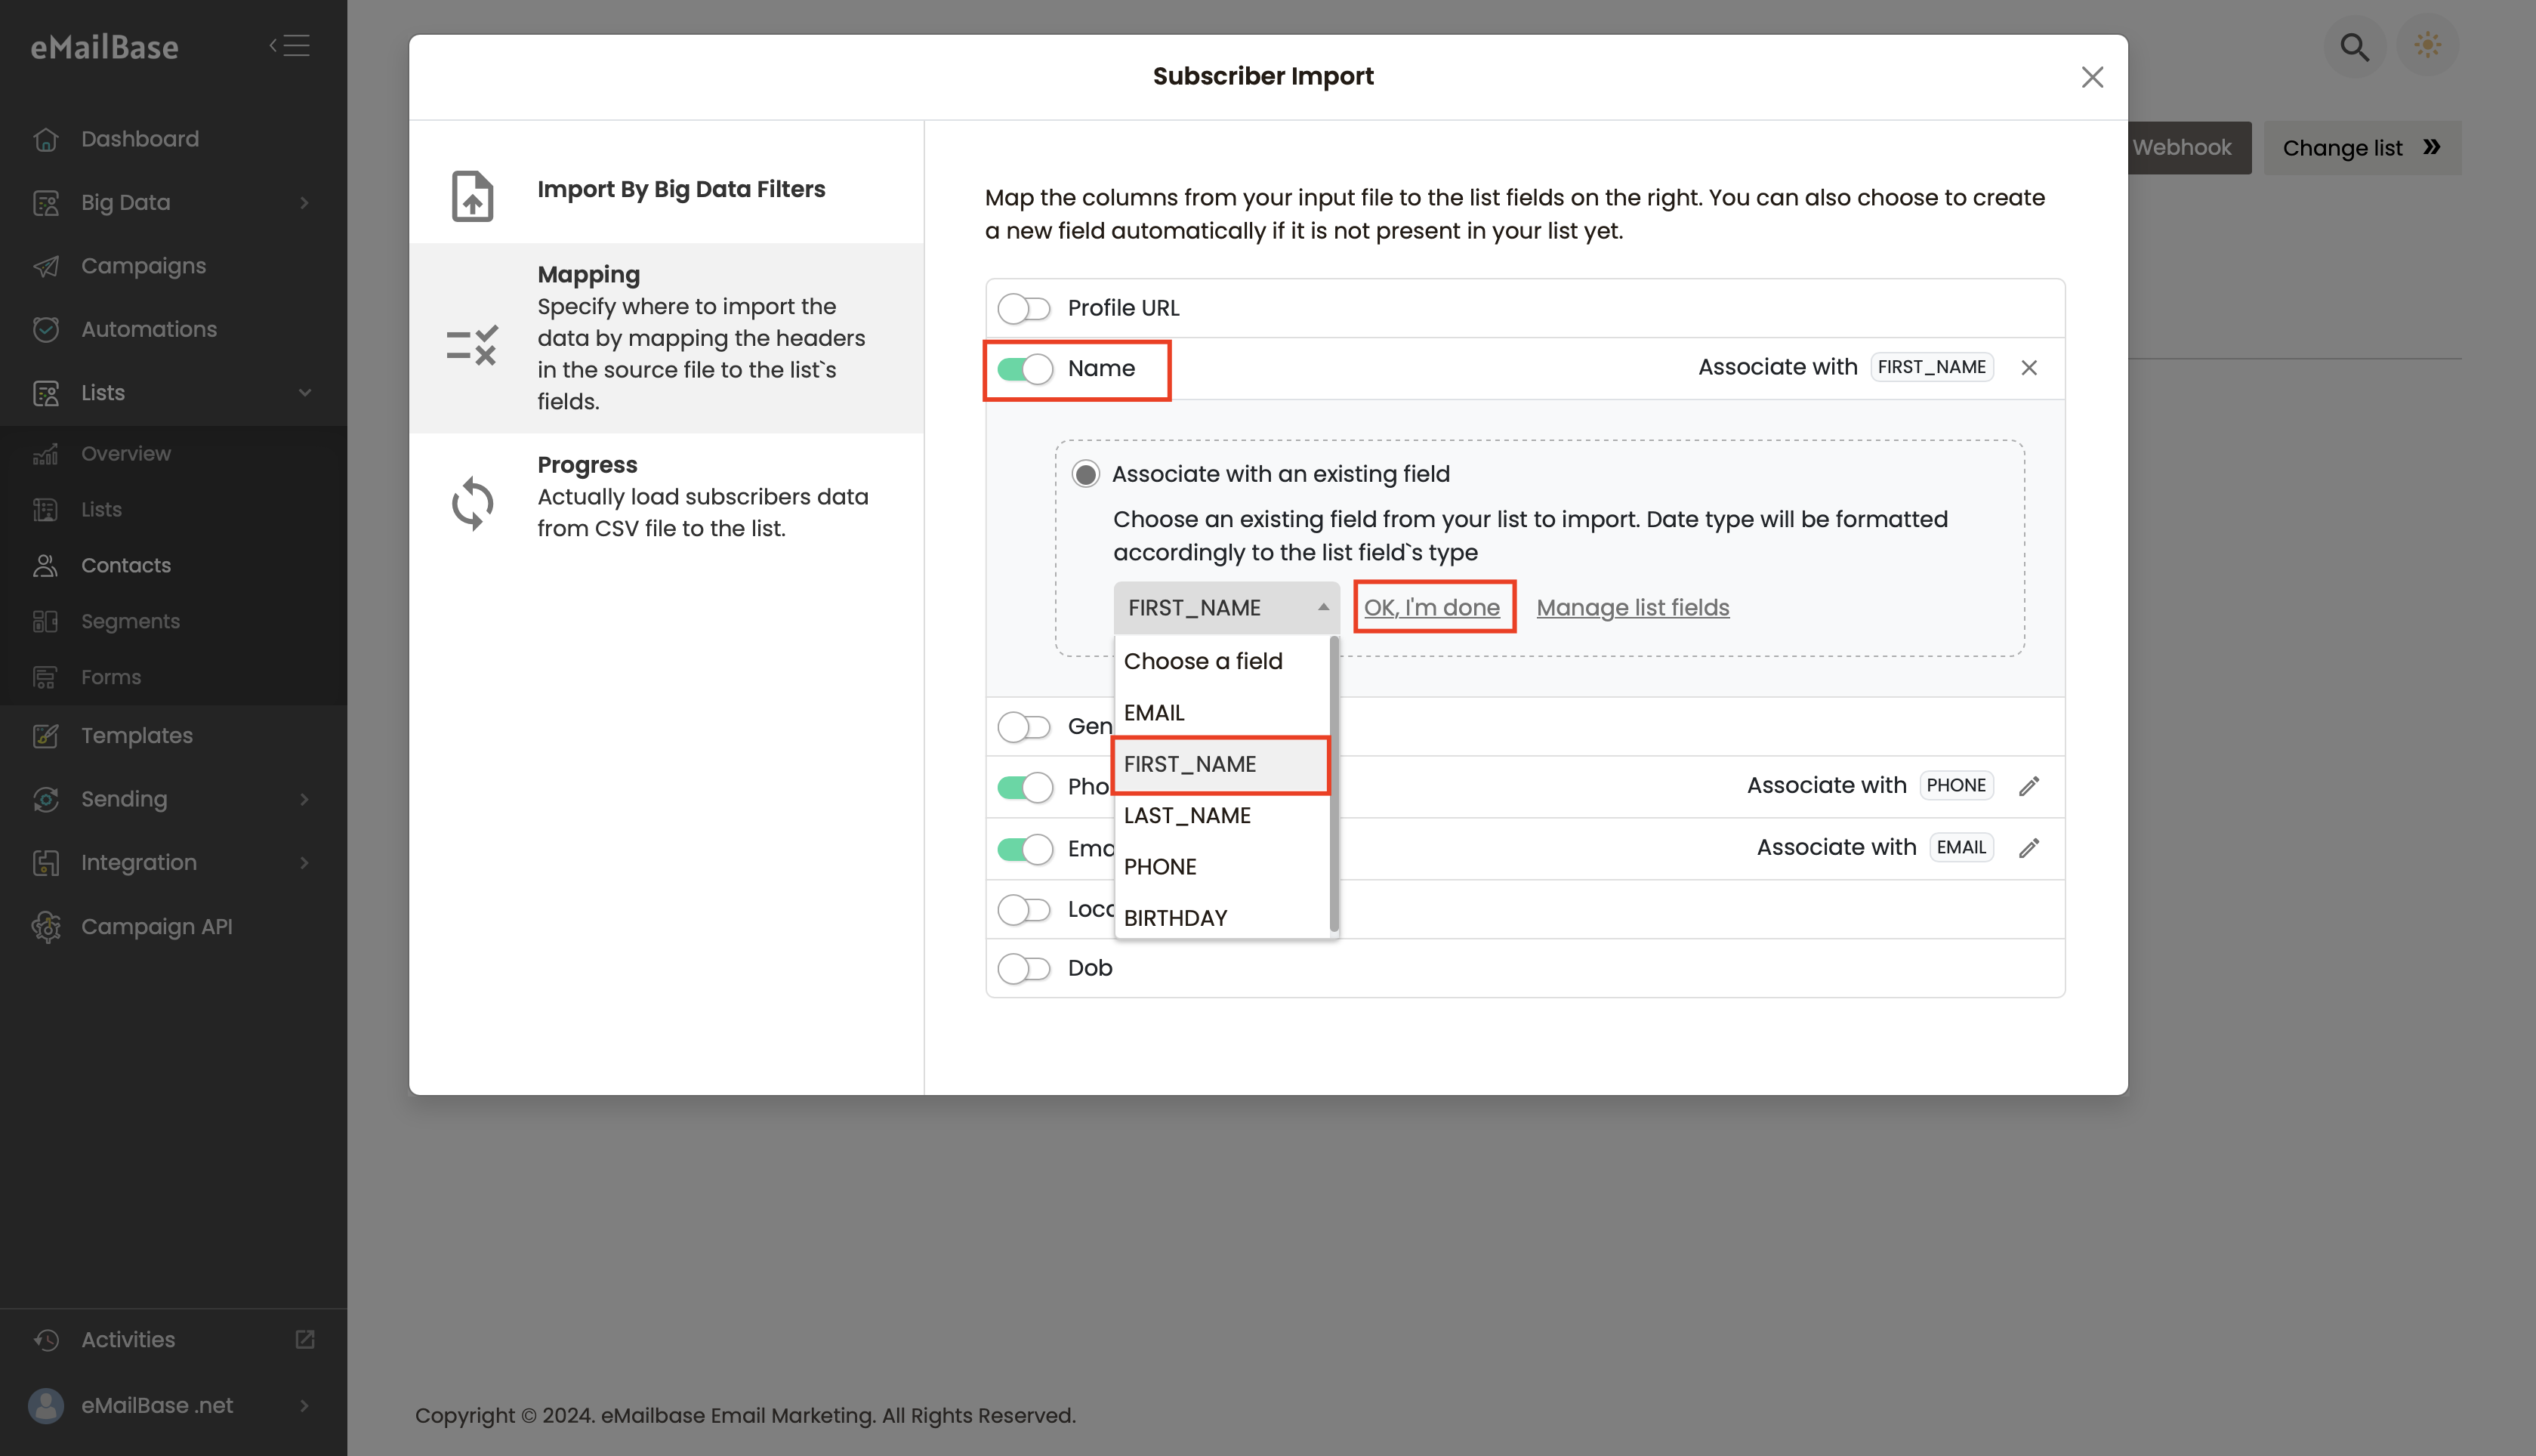This screenshot has width=2536, height=1456.
Task: Click the Import By Big Data Filters icon
Action: pyautogui.click(x=472, y=196)
